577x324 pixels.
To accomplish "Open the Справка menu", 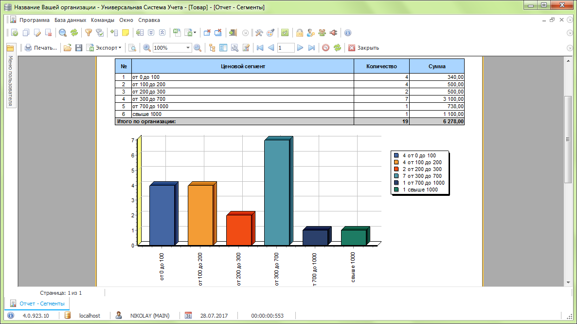I will pyautogui.click(x=149, y=20).
